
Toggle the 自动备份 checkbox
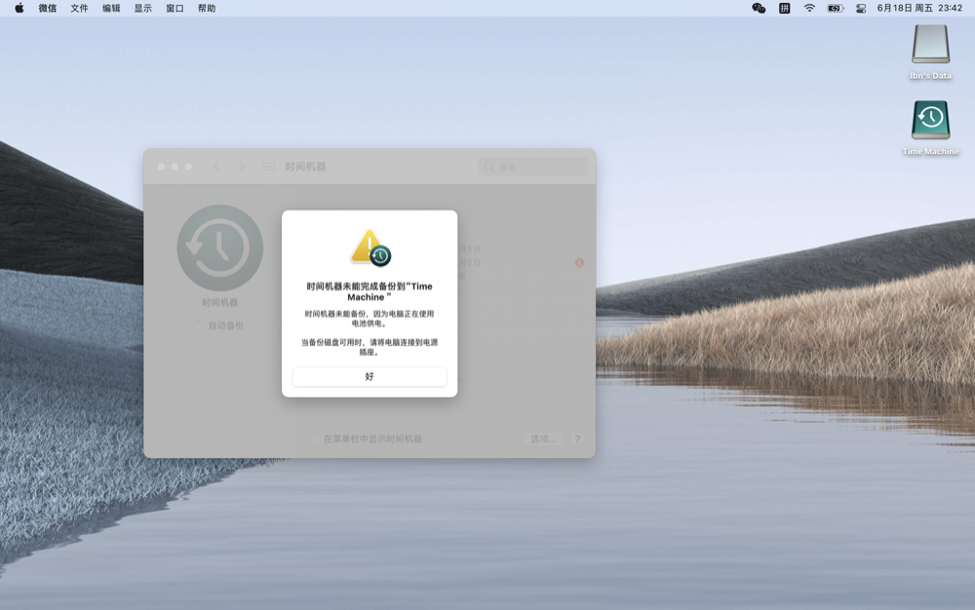click(199, 325)
